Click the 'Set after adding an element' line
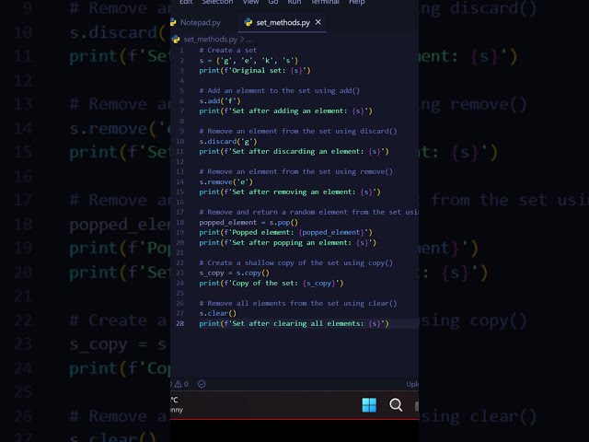589x442 pixels. [286, 110]
